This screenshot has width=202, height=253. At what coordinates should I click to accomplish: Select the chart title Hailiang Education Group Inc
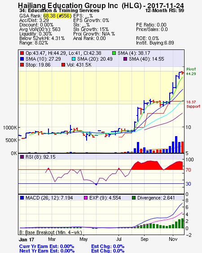68,6
